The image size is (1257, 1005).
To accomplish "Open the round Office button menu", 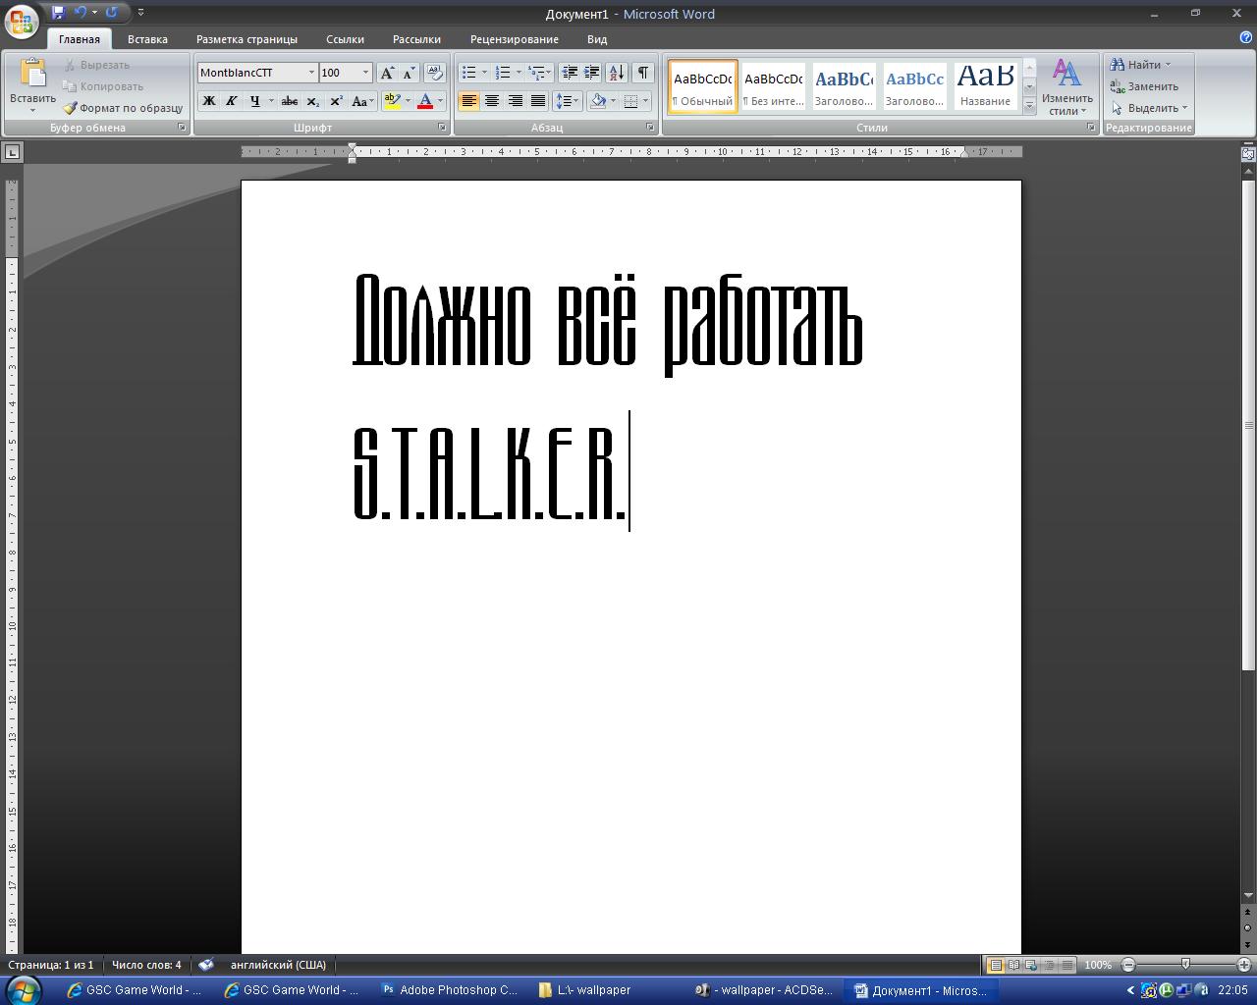I will coord(22,20).
